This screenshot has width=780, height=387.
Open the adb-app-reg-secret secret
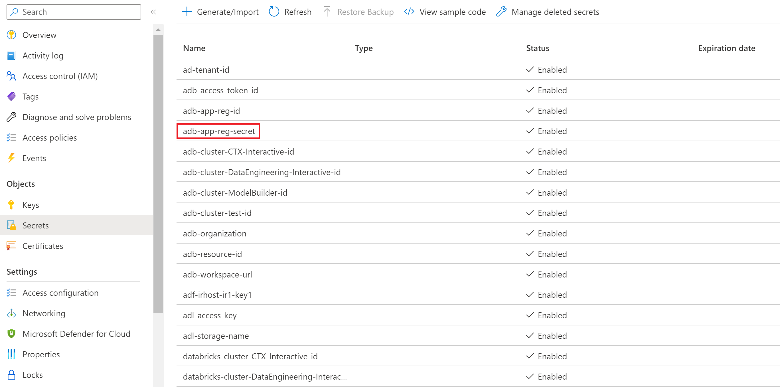[219, 131]
